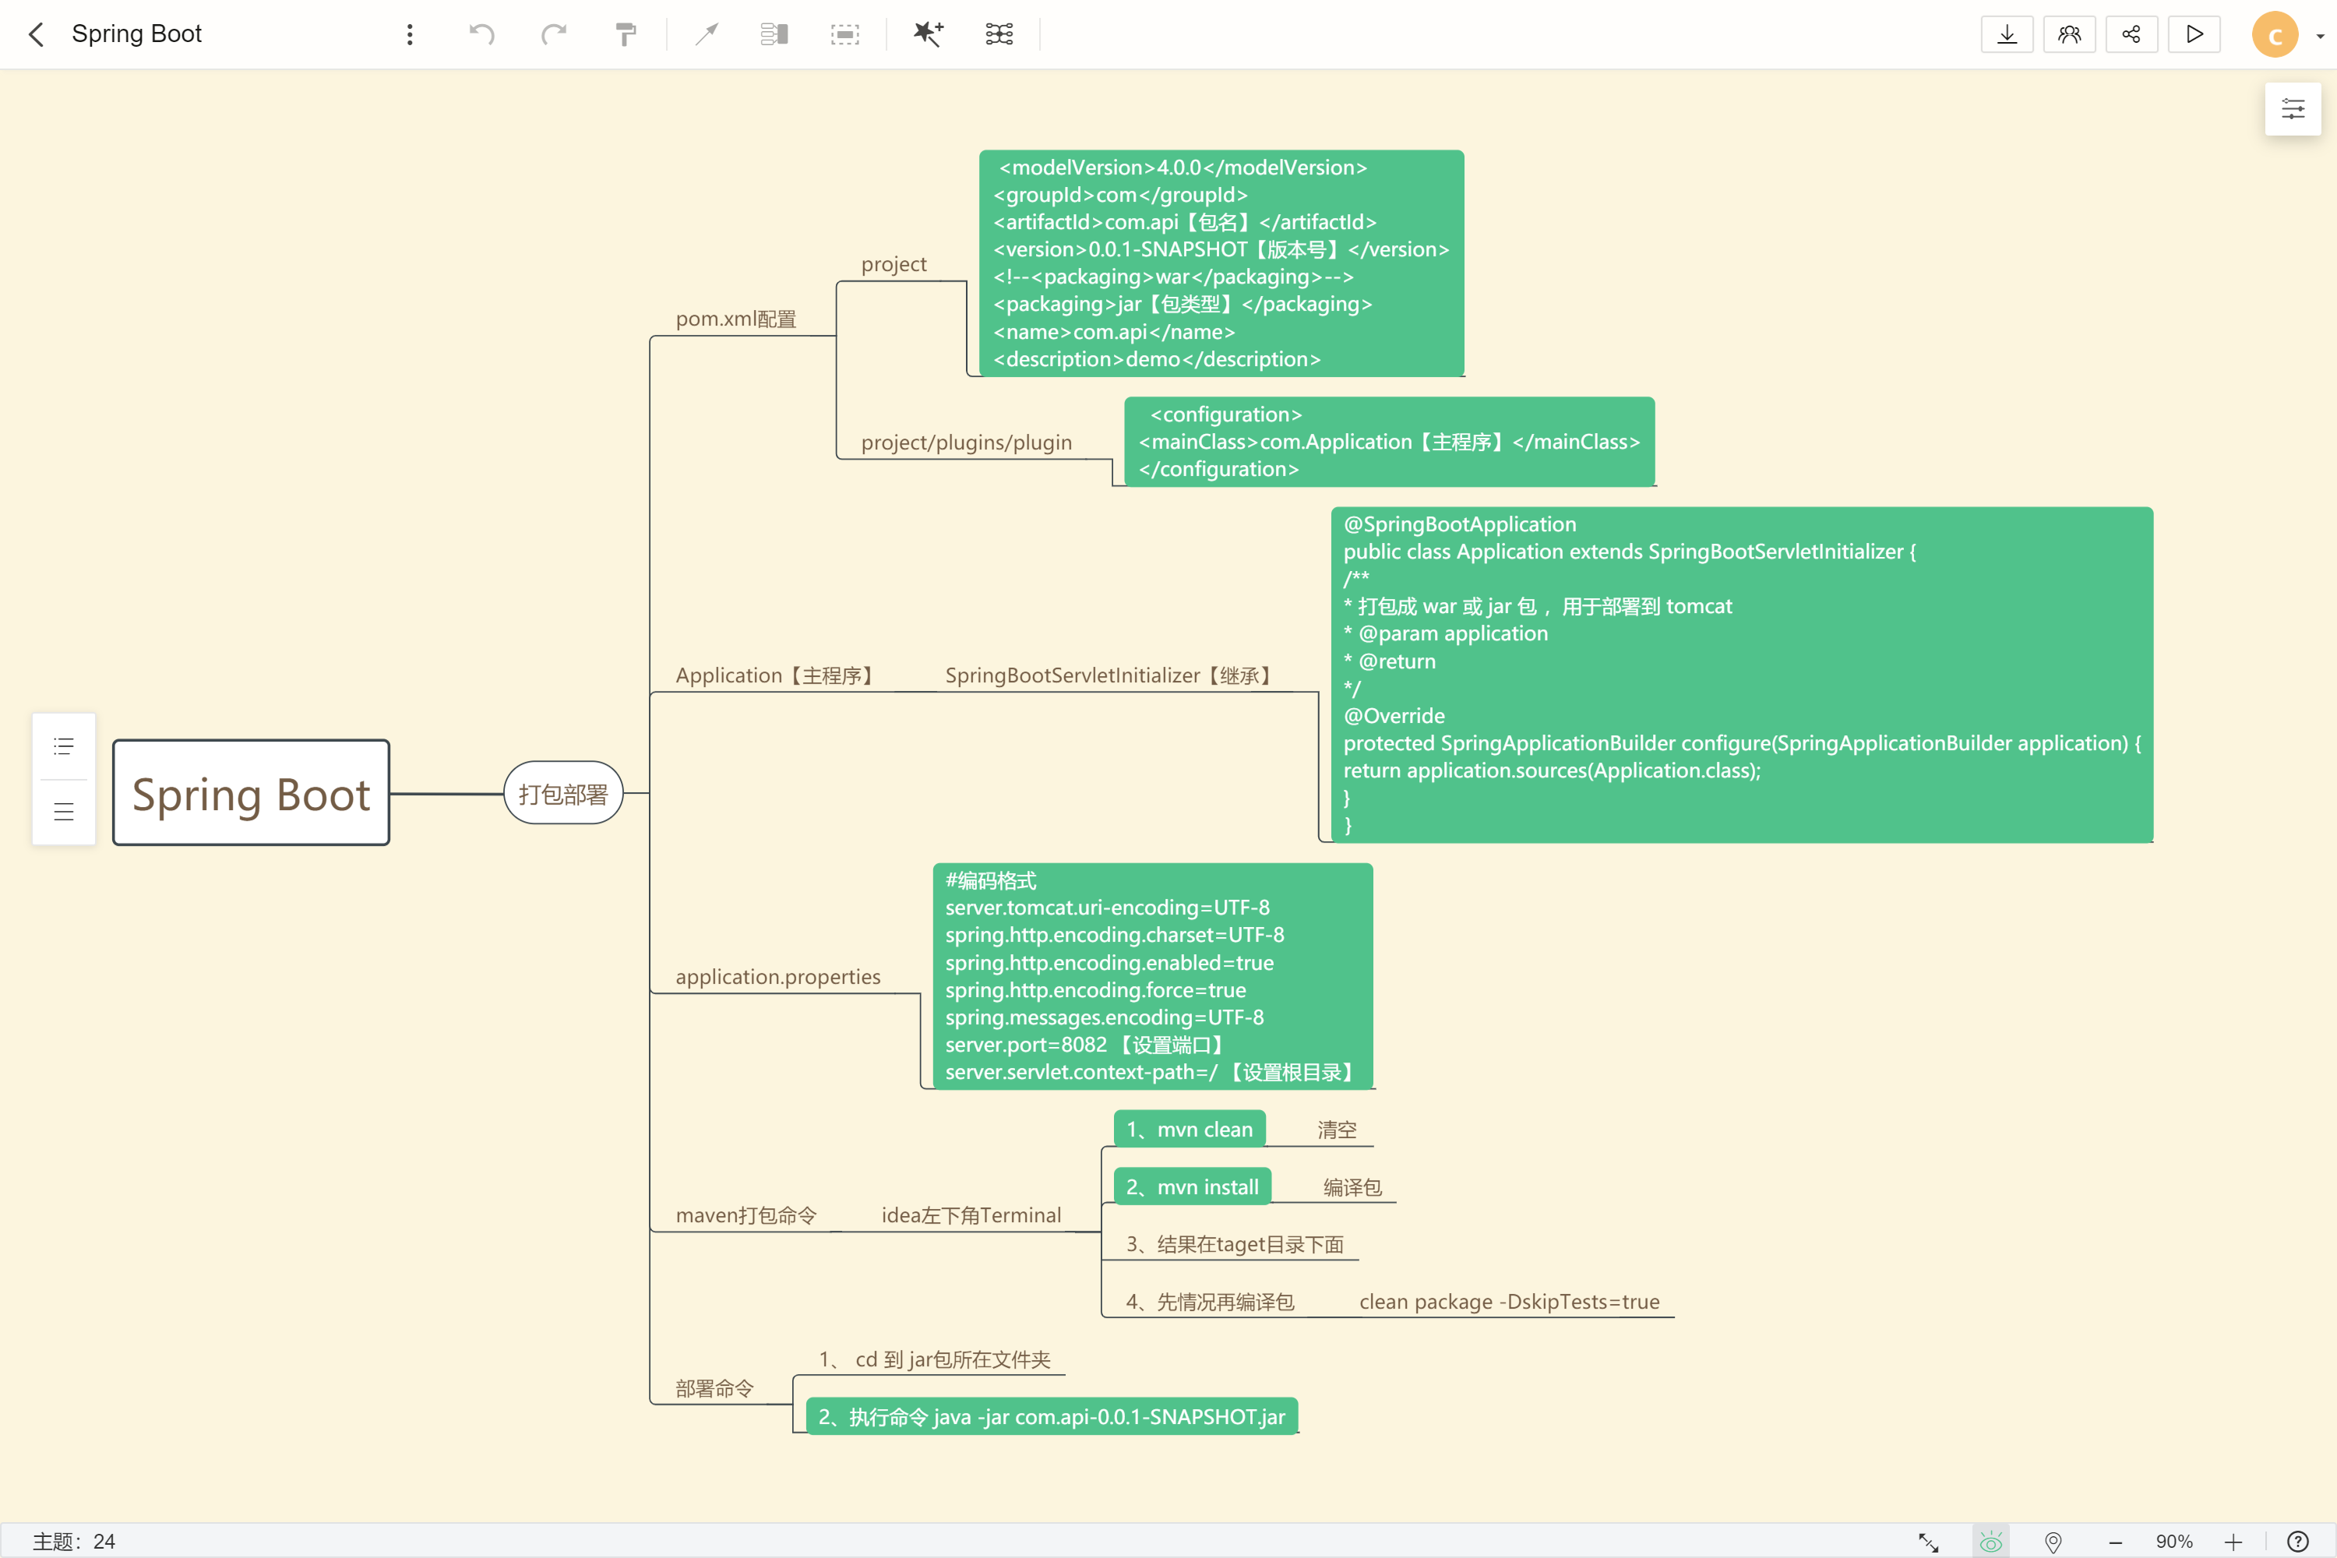Select the 部署命令 branch
This screenshot has width=2337, height=1558.
coord(715,1388)
